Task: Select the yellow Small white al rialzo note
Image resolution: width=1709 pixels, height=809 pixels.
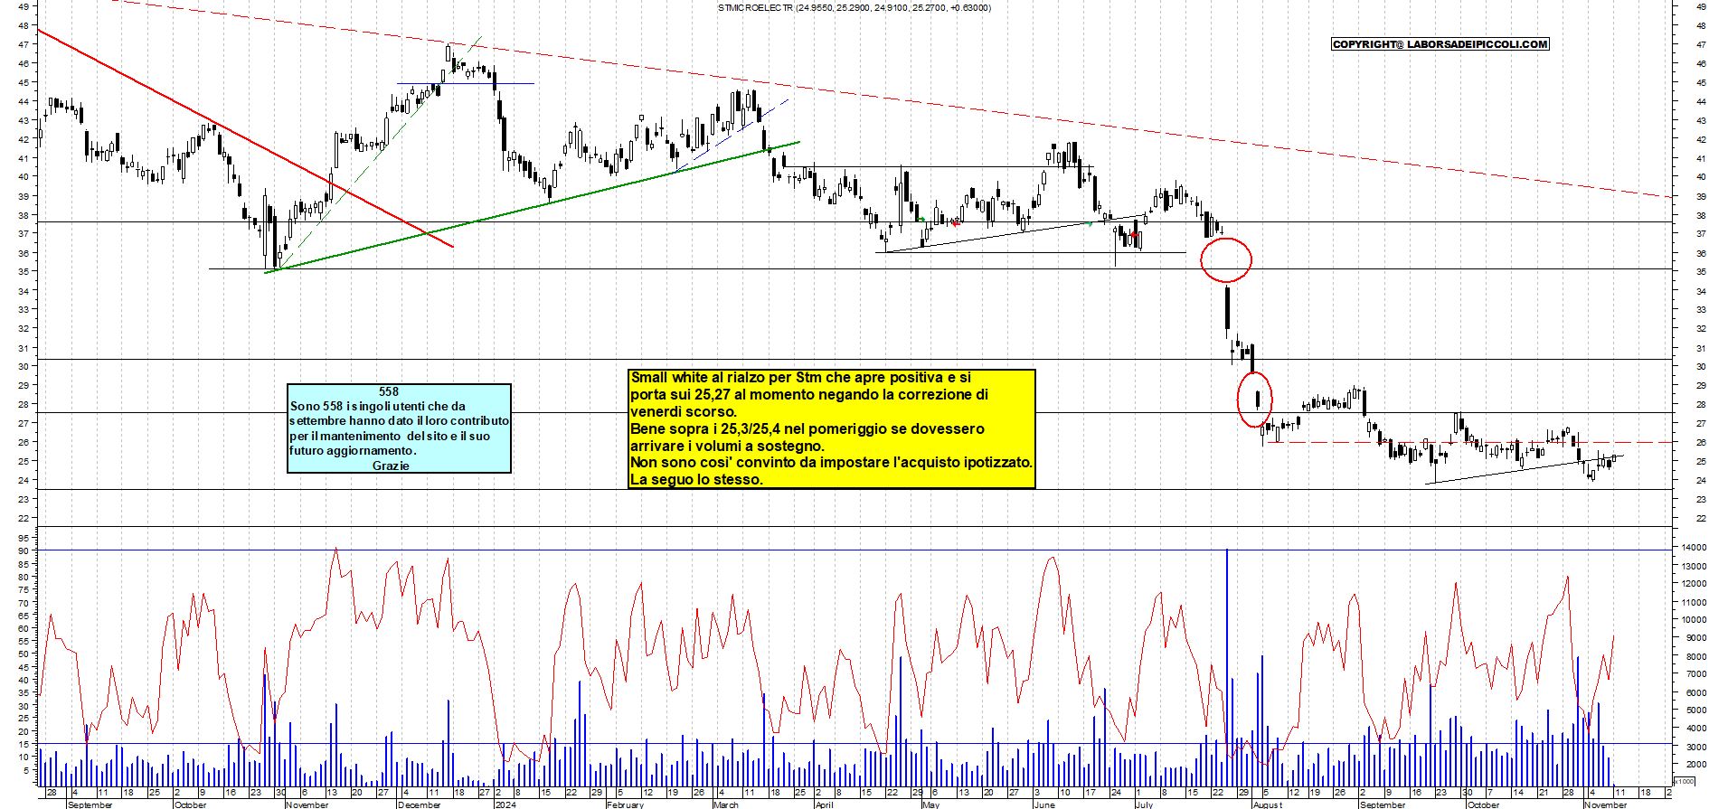Action: pyautogui.click(x=832, y=428)
